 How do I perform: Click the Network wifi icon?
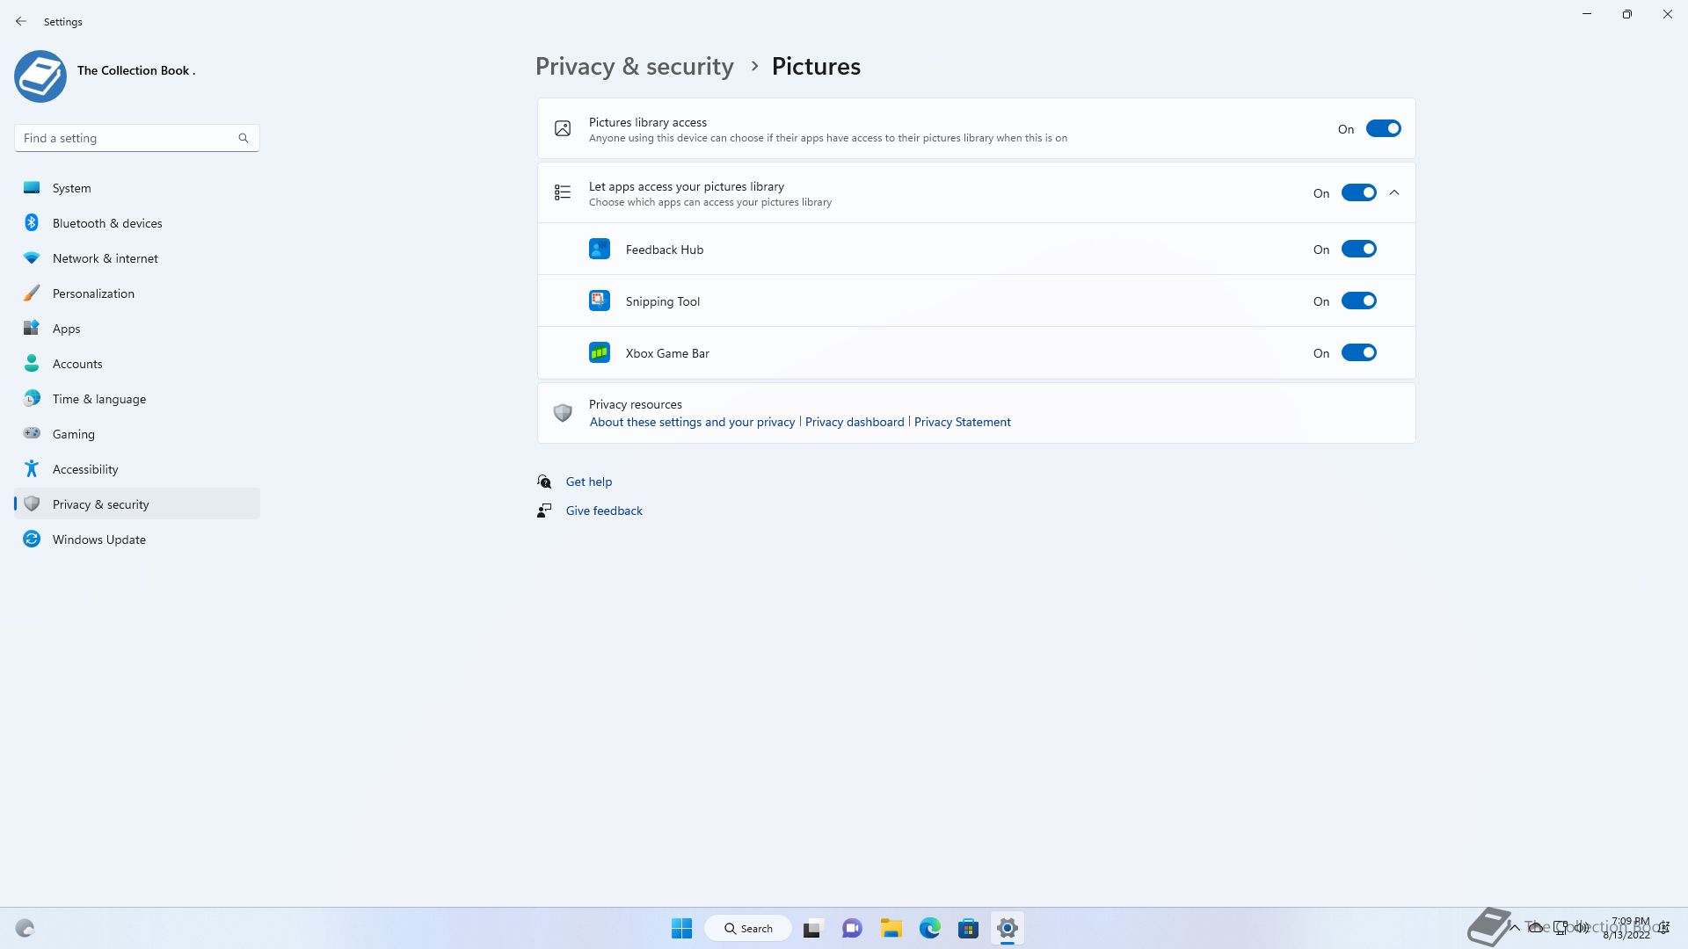32,257
